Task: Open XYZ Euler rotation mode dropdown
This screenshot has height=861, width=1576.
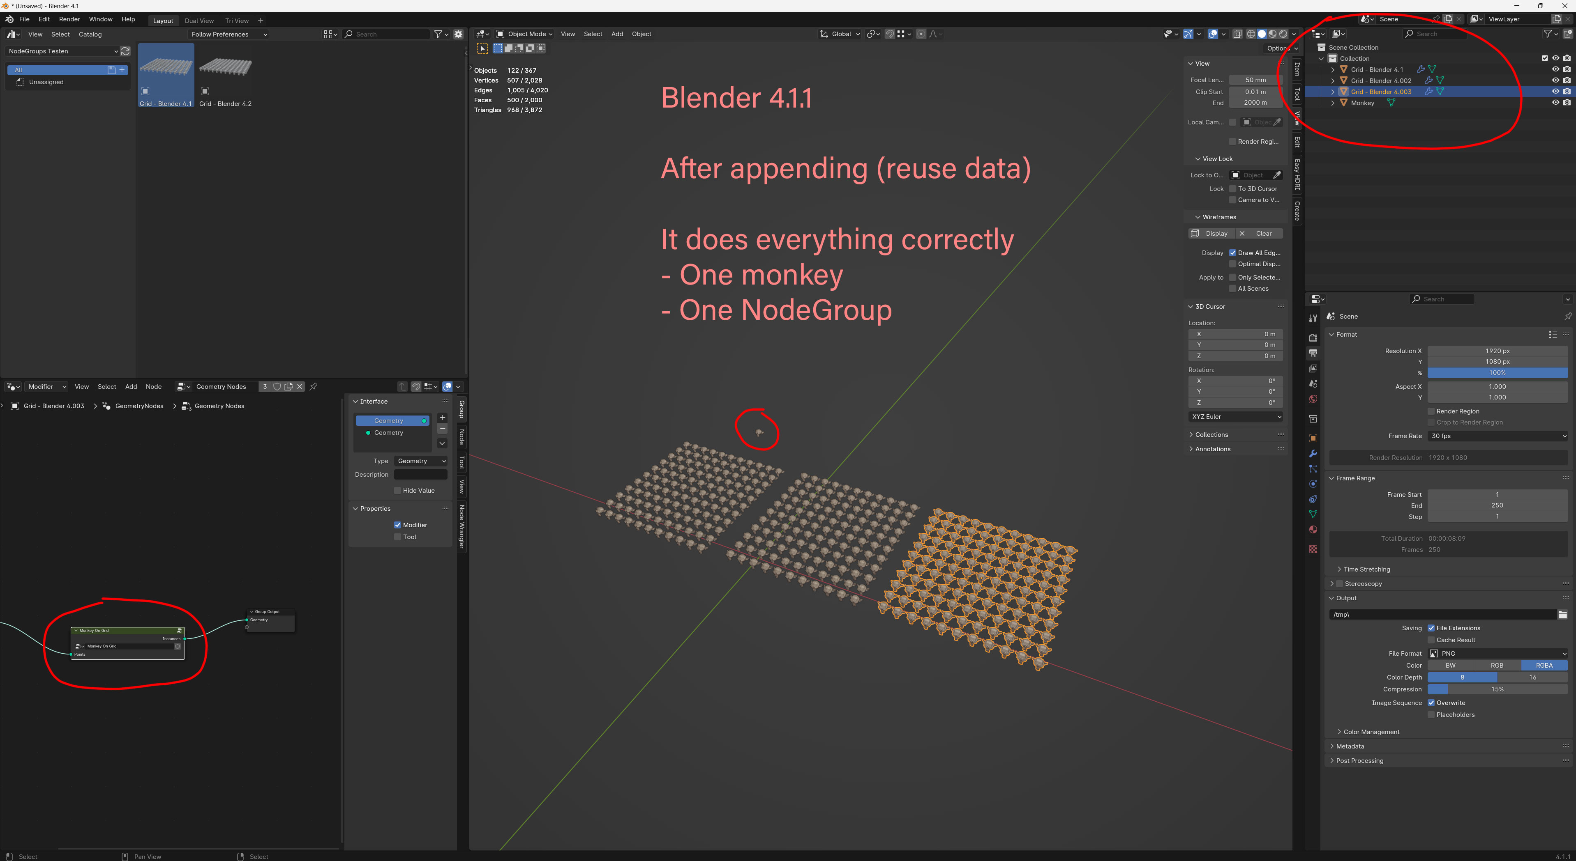Action: (x=1236, y=417)
